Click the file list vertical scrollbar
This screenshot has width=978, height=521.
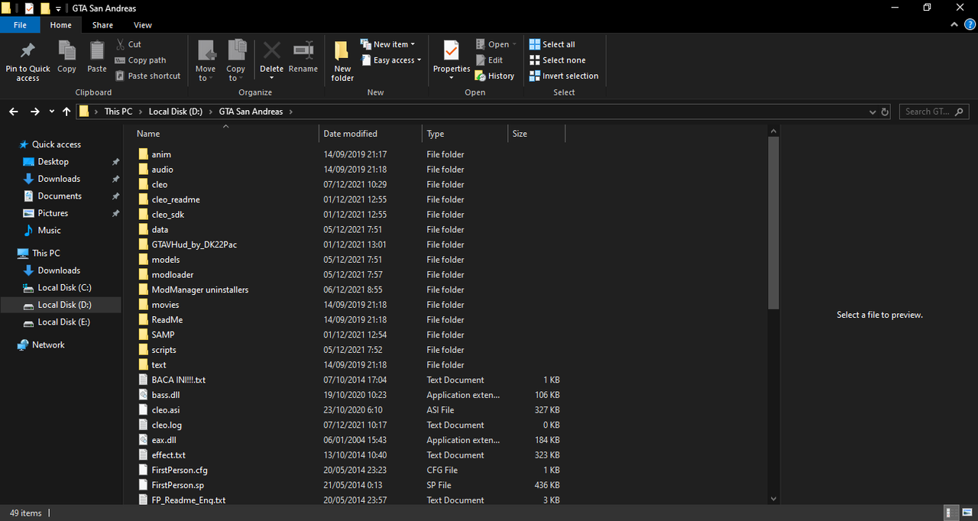(773, 223)
